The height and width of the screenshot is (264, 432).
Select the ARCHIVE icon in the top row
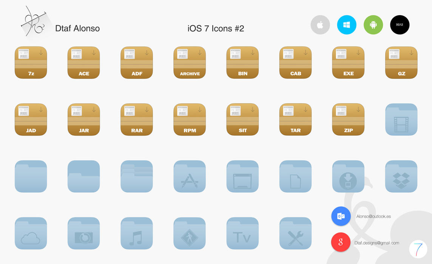coord(189,63)
